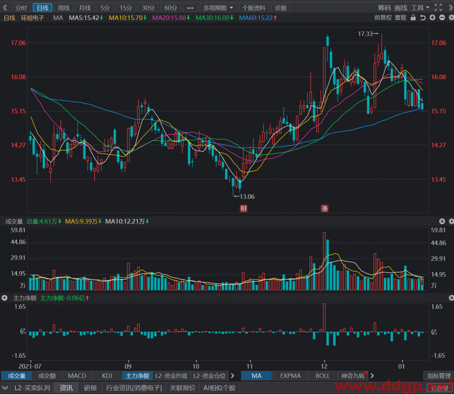Open the 资讯 news tab
This screenshot has width=454, height=394.
point(67,388)
